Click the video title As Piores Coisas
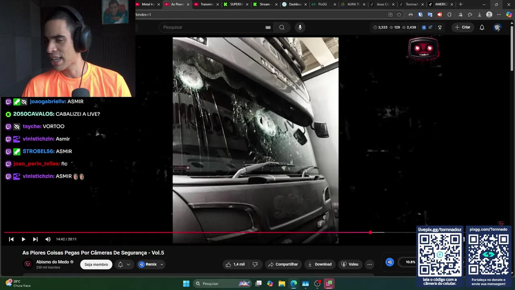This screenshot has width=515, height=290. pyautogui.click(x=93, y=253)
